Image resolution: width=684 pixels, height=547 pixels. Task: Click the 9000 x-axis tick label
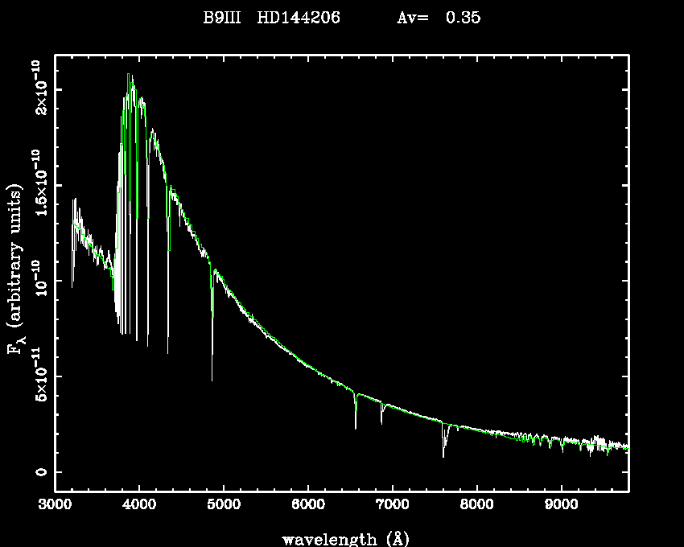pyautogui.click(x=561, y=506)
